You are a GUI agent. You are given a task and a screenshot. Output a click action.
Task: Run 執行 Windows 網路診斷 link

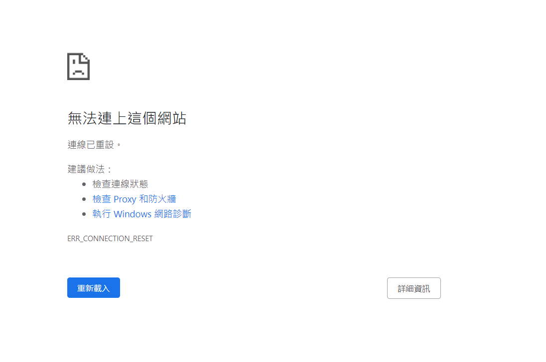click(141, 214)
